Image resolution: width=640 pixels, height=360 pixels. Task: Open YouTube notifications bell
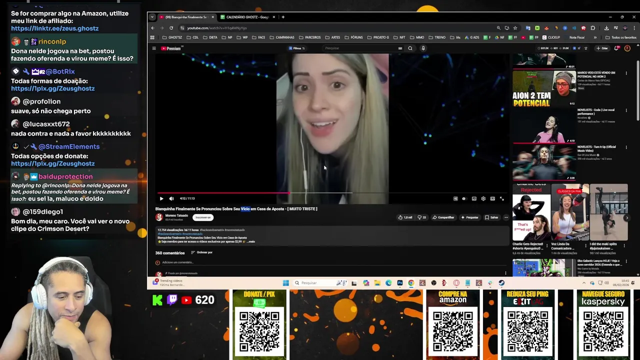[617, 48]
